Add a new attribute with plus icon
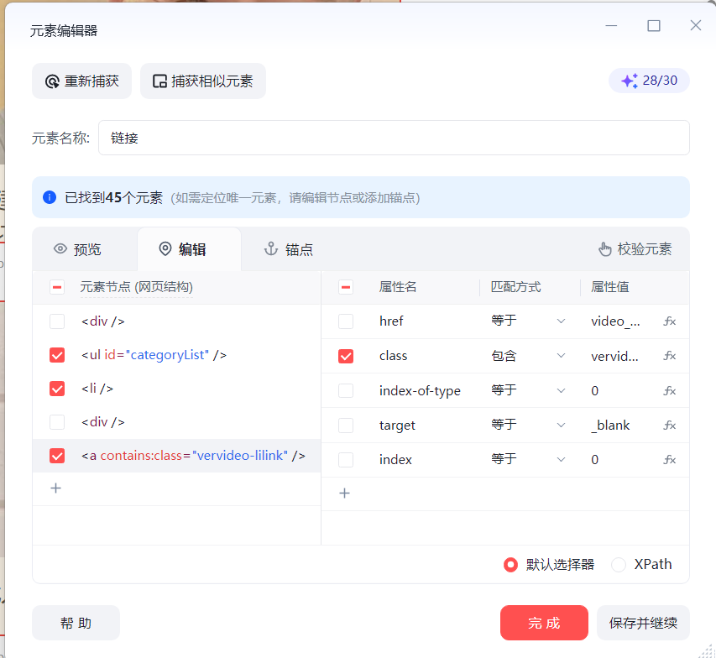The height and width of the screenshot is (658, 716). [x=345, y=493]
